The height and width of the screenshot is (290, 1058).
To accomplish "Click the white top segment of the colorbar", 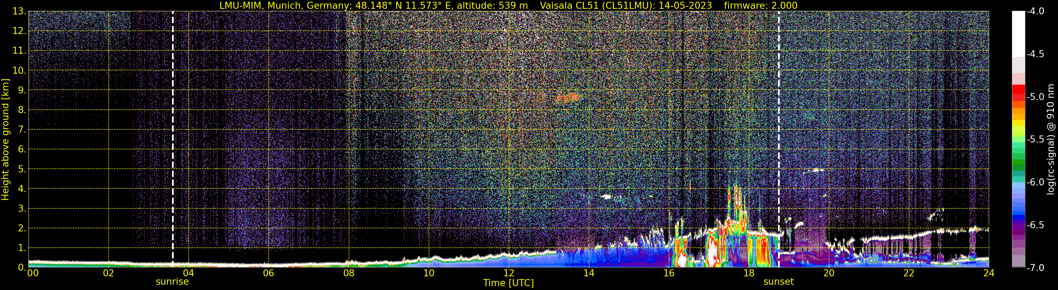I will tap(1019, 34).
